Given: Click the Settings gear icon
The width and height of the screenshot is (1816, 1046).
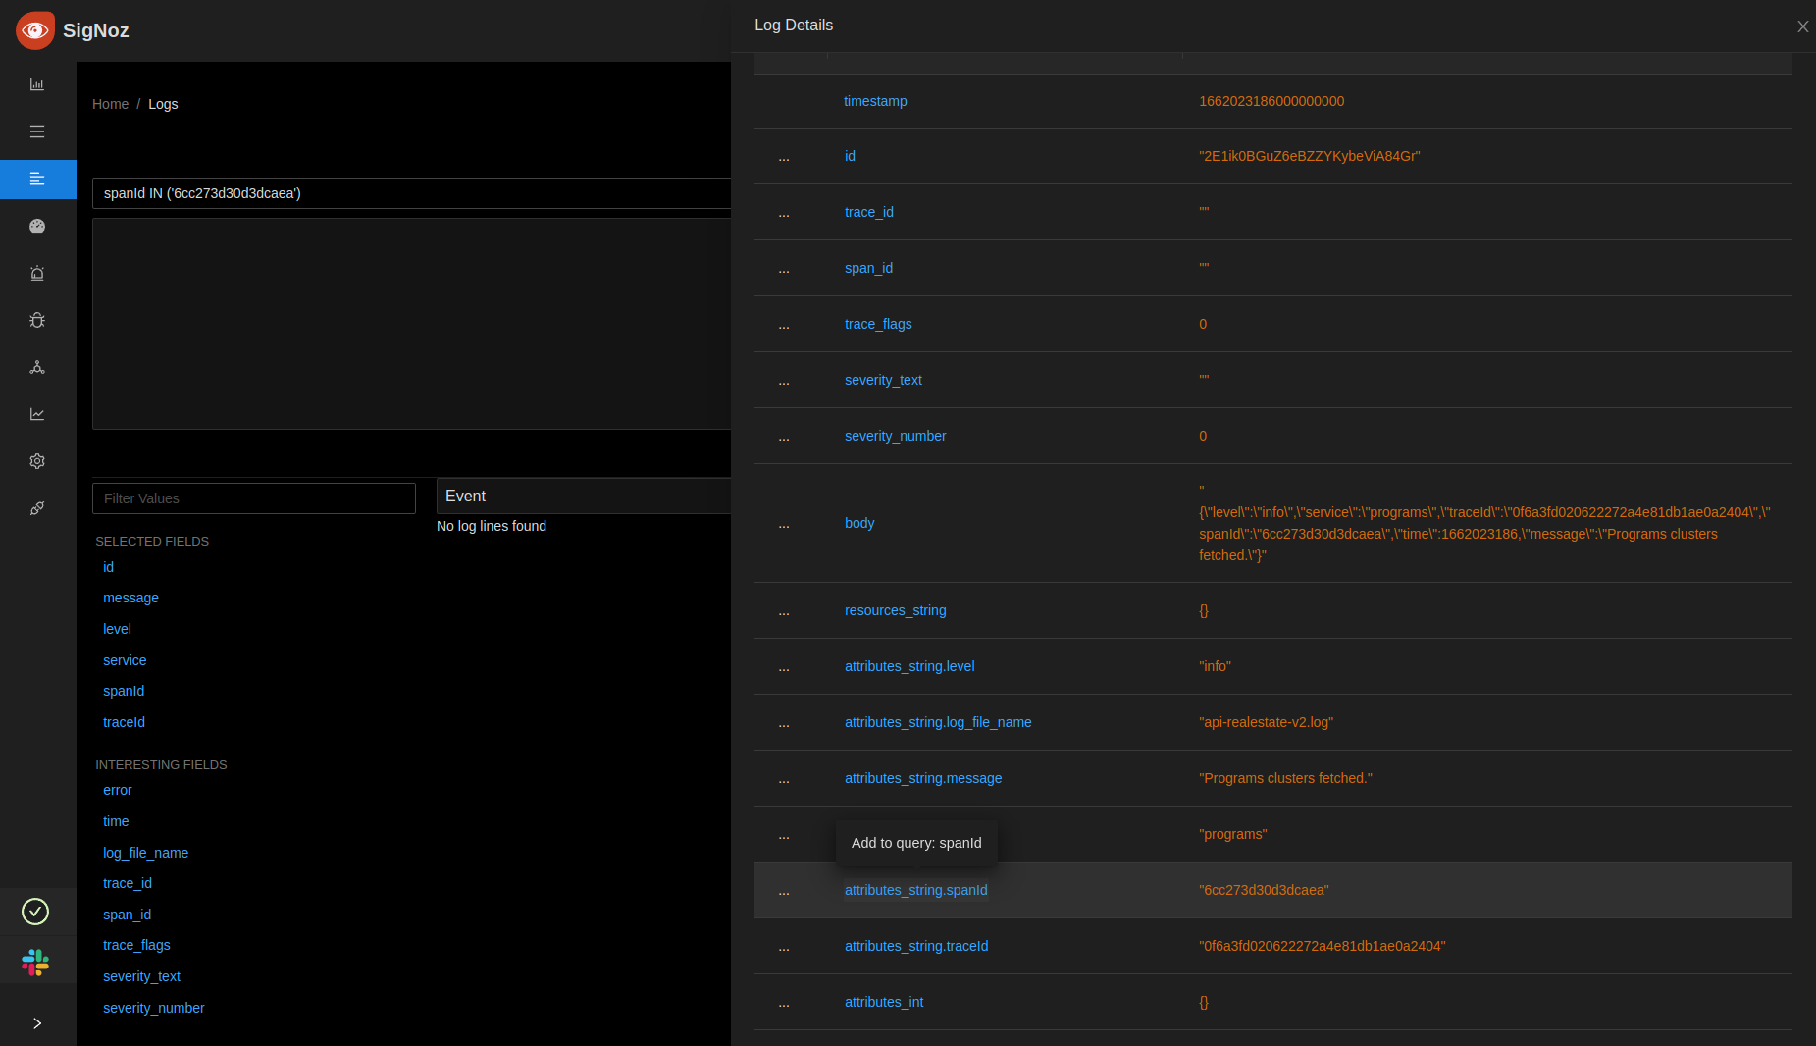Looking at the screenshot, I should (x=37, y=460).
